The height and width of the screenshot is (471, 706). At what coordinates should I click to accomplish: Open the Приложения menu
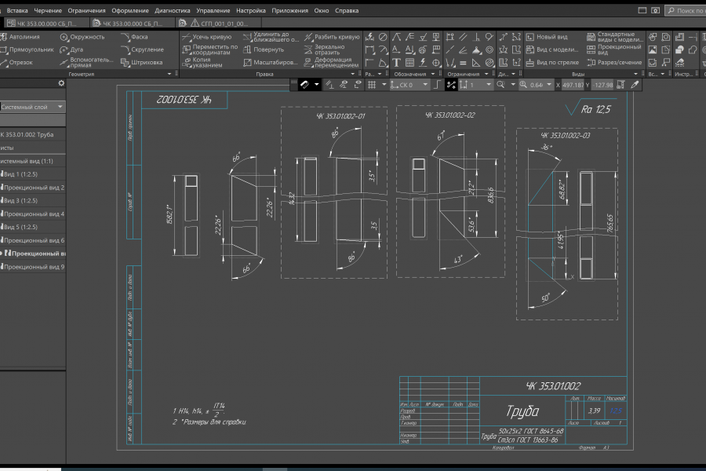point(290,10)
